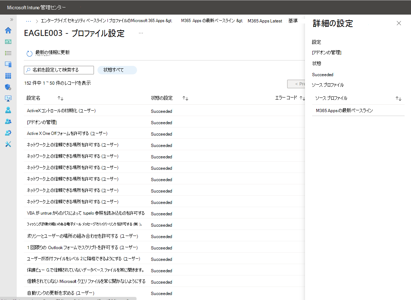The image size is (411, 300).
Task: Open the ellipsis menu next to EAGLE003 title
Action: pyautogui.click(x=141, y=33)
